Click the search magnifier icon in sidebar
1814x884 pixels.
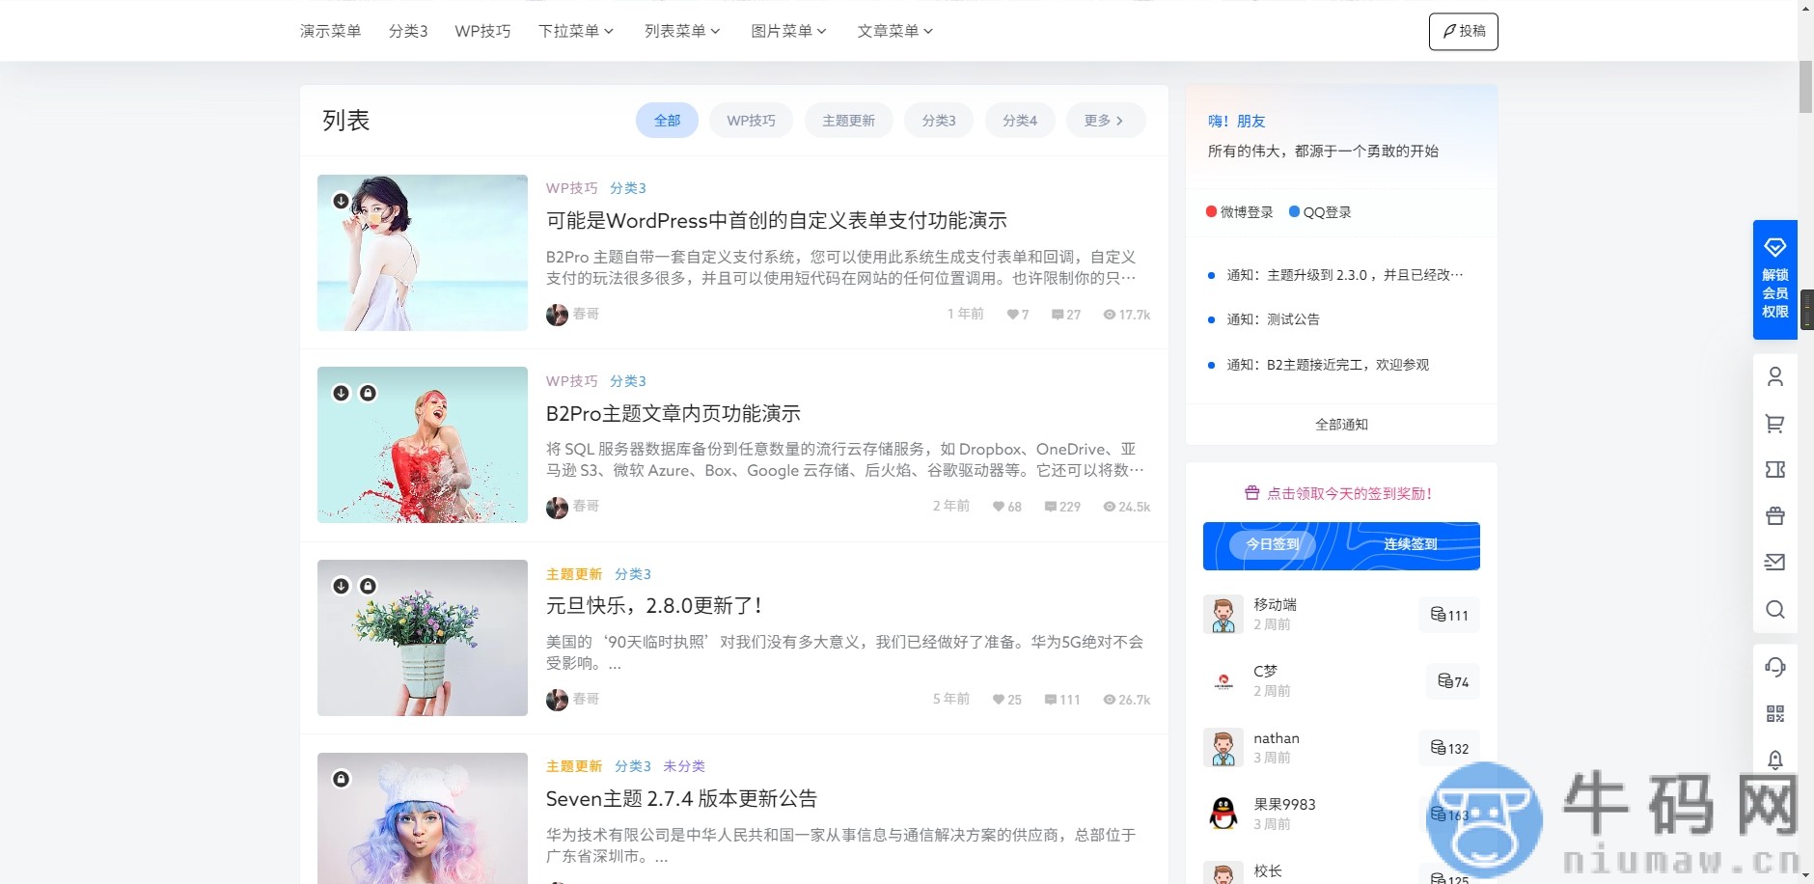point(1774,609)
